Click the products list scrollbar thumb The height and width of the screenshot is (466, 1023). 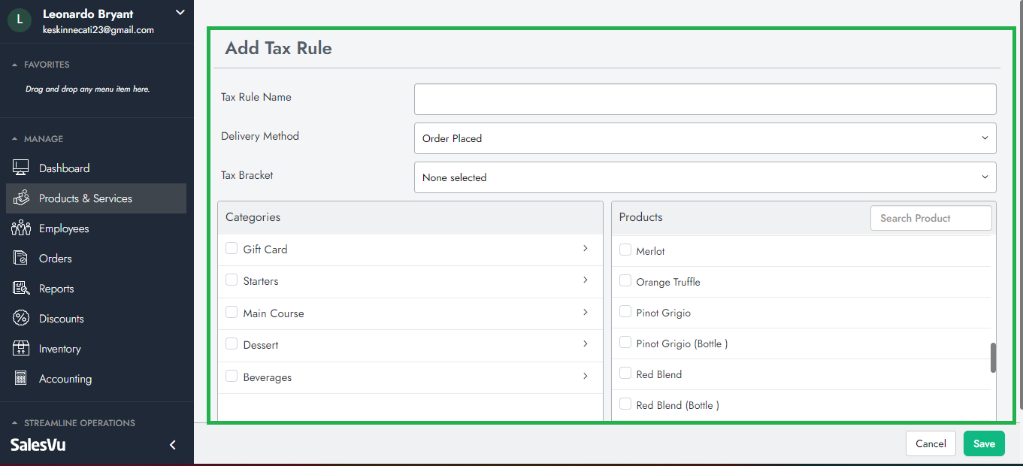993,358
